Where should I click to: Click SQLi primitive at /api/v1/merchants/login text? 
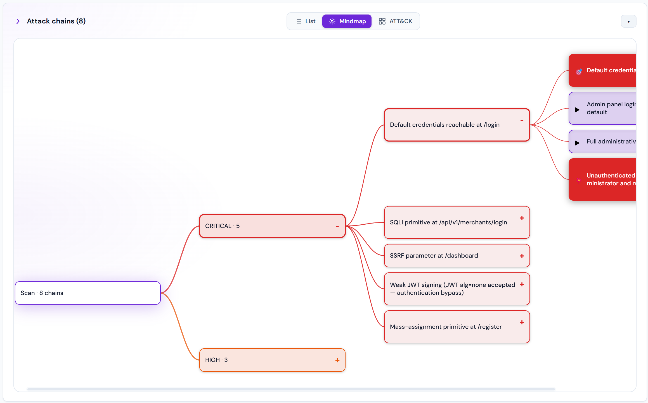[x=448, y=222]
